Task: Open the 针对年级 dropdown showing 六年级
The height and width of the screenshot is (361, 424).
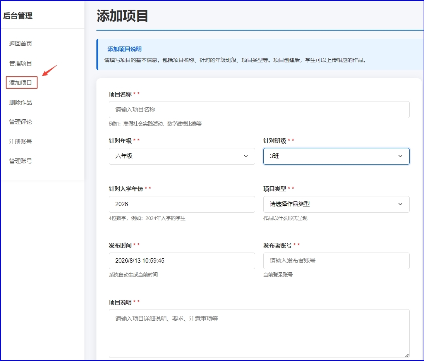Action: 182,156
